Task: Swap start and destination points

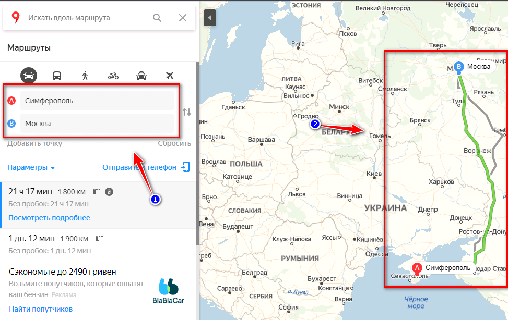Action: pyautogui.click(x=186, y=112)
